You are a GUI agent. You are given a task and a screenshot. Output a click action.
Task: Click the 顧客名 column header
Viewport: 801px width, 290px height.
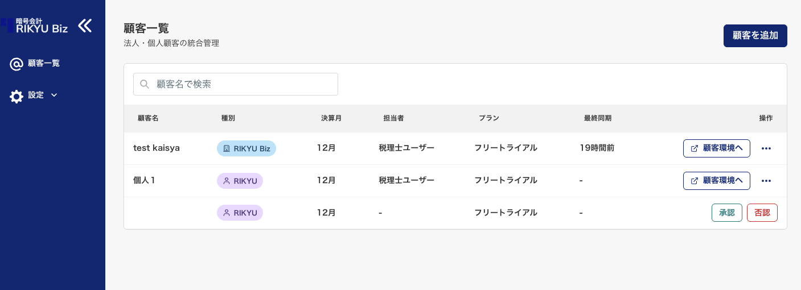pyautogui.click(x=148, y=118)
